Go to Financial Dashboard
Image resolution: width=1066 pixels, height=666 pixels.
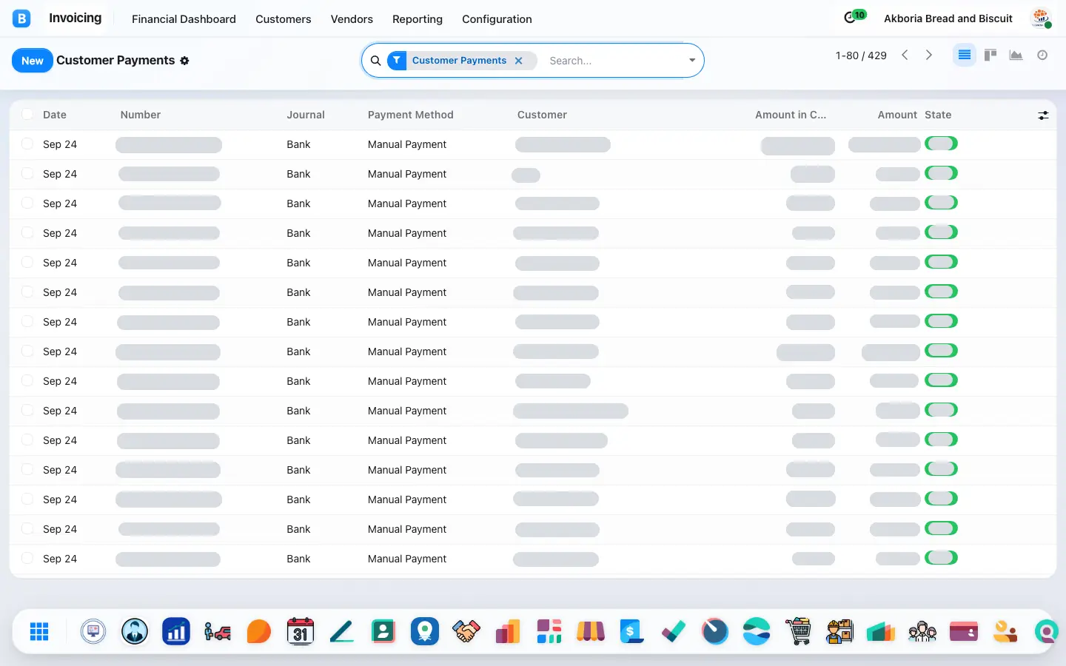coord(184,19)
